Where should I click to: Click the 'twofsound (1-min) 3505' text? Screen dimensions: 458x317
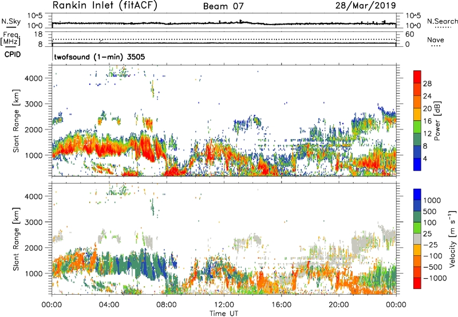[99, 57]
